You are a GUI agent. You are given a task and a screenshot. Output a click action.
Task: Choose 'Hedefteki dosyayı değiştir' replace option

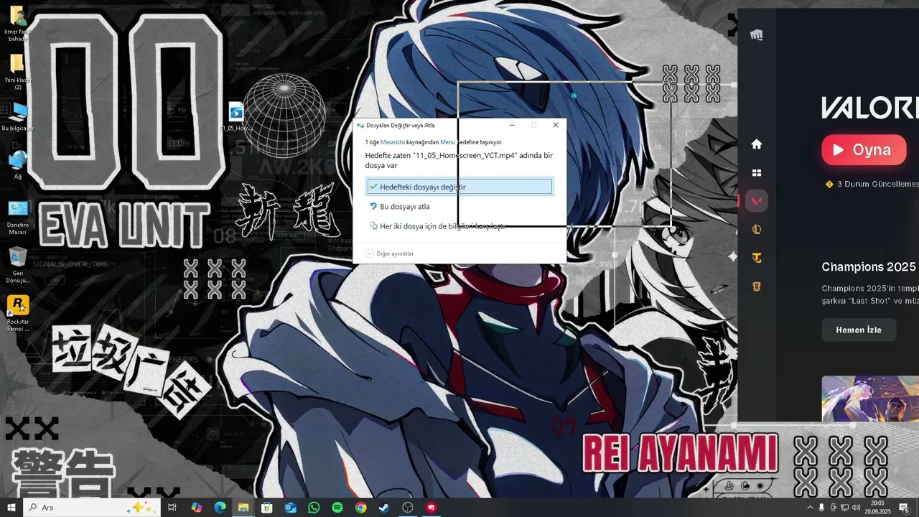click(x=459, y=187)
